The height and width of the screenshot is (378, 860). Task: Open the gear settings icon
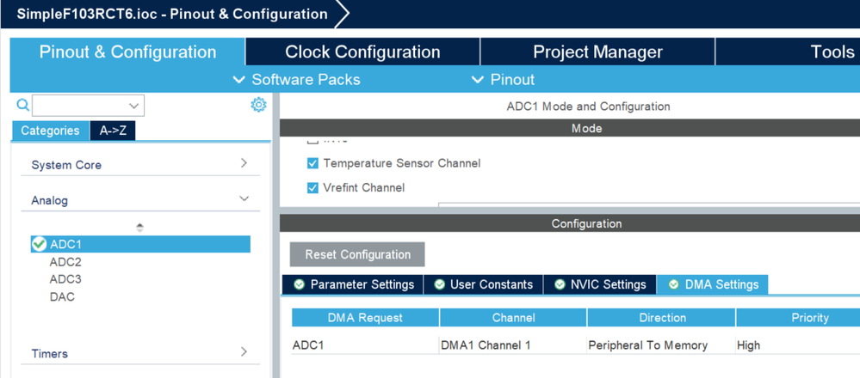pyautogui.click(x=258, y=105)
